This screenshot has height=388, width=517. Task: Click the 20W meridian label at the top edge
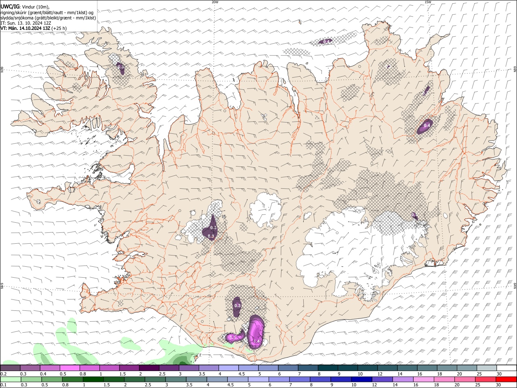click(215, 2)
